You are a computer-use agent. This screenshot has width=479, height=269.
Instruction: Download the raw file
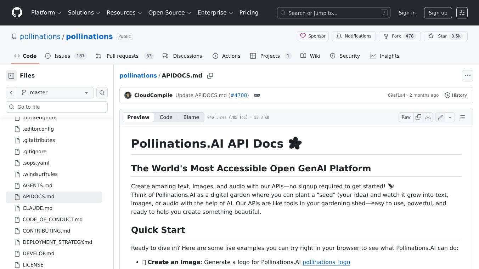coord(428,117)
